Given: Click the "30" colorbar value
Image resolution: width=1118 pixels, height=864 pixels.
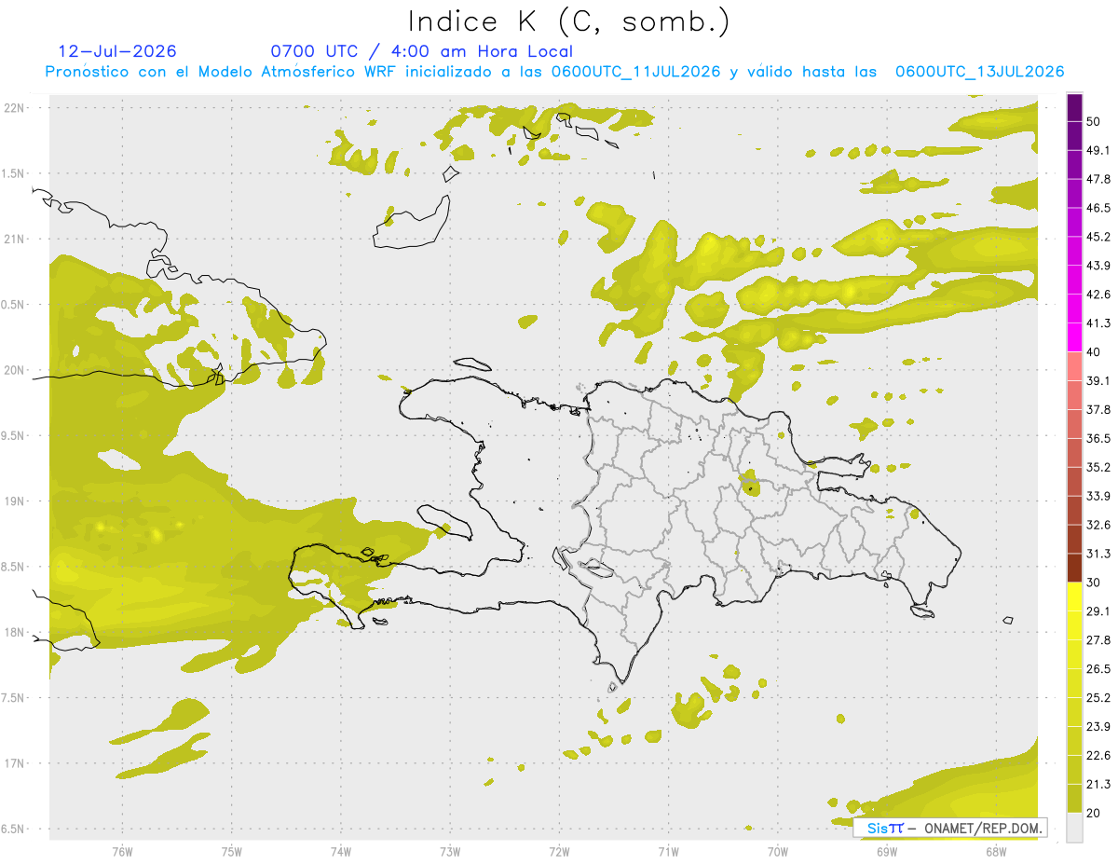Looking at the screenshot, I should [1094, 583].
